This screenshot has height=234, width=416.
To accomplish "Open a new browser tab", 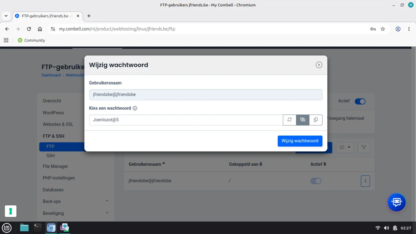I will tap(89, 16).
